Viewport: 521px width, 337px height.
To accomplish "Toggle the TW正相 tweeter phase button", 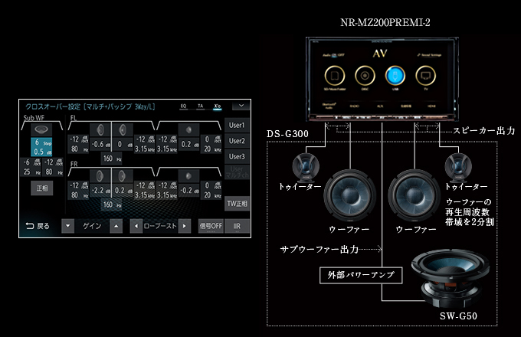I will pyautogui.click(x=237, y=203).
